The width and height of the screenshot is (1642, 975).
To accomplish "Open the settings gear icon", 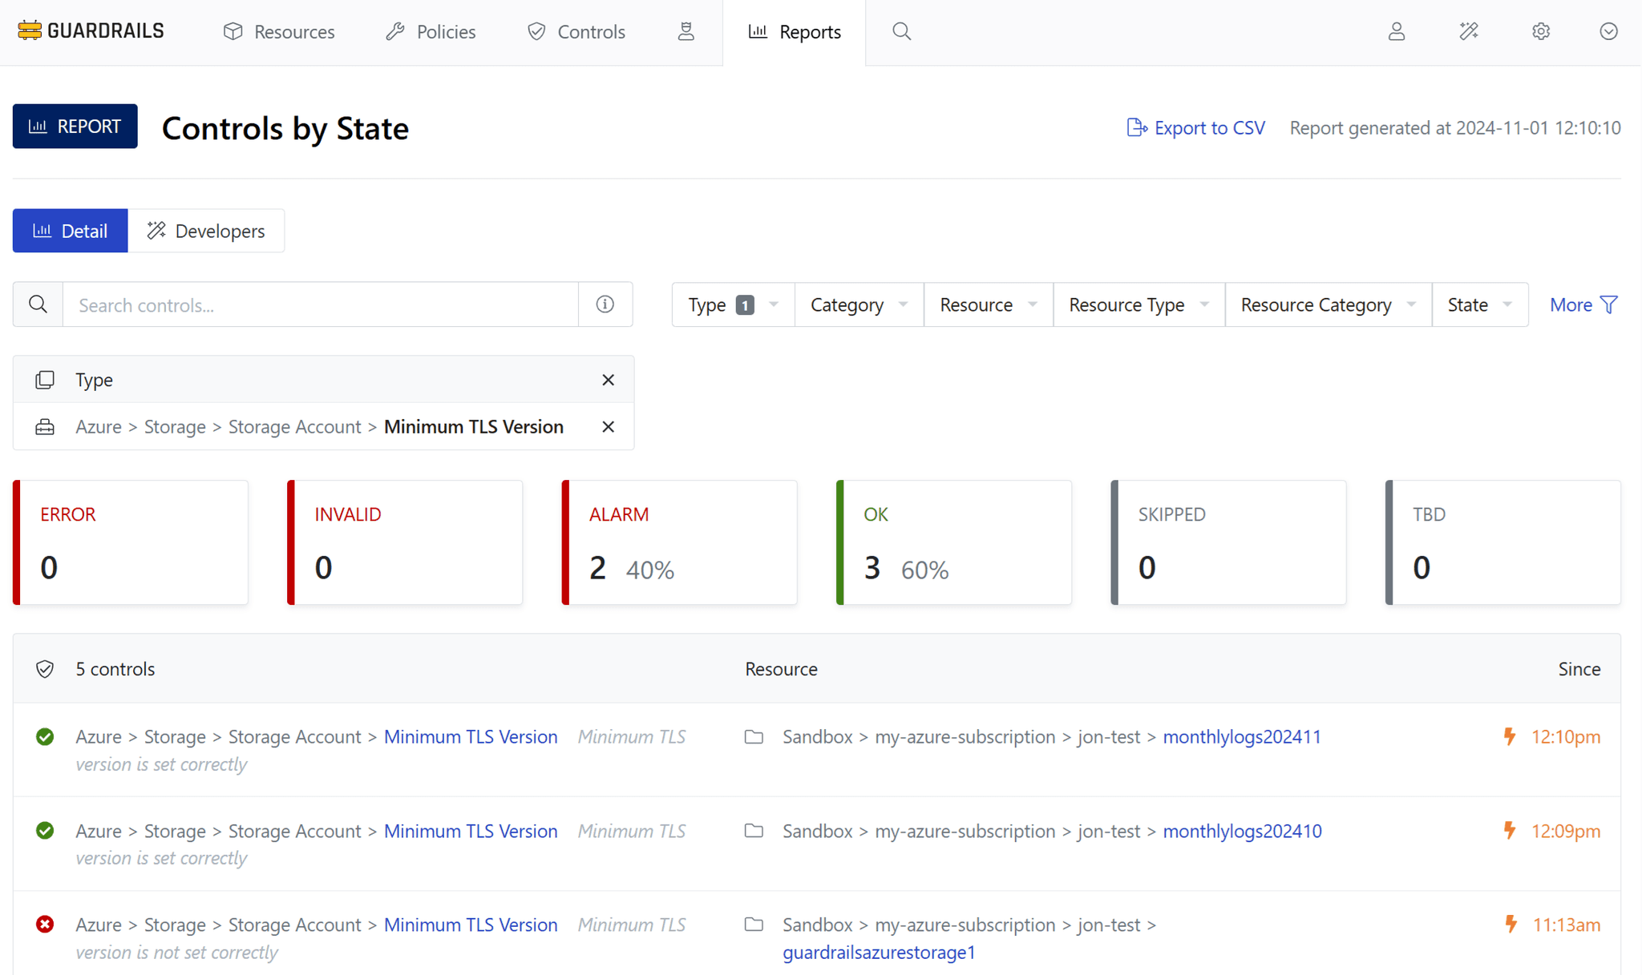I will 1541,31.
